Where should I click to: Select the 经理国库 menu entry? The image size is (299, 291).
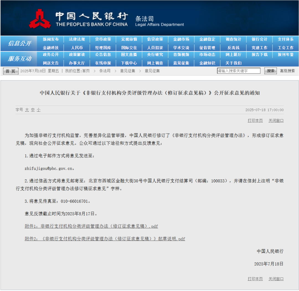(103, 48)
